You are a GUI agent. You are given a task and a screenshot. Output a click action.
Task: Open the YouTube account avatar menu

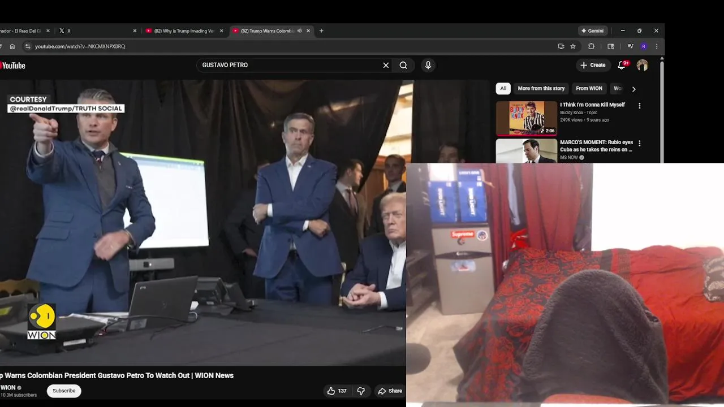point(642,65)
